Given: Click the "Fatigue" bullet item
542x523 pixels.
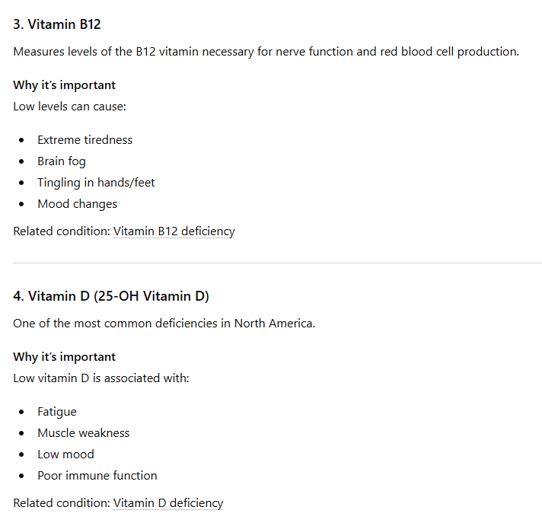Looking at the screenshot, I should 57,412.
